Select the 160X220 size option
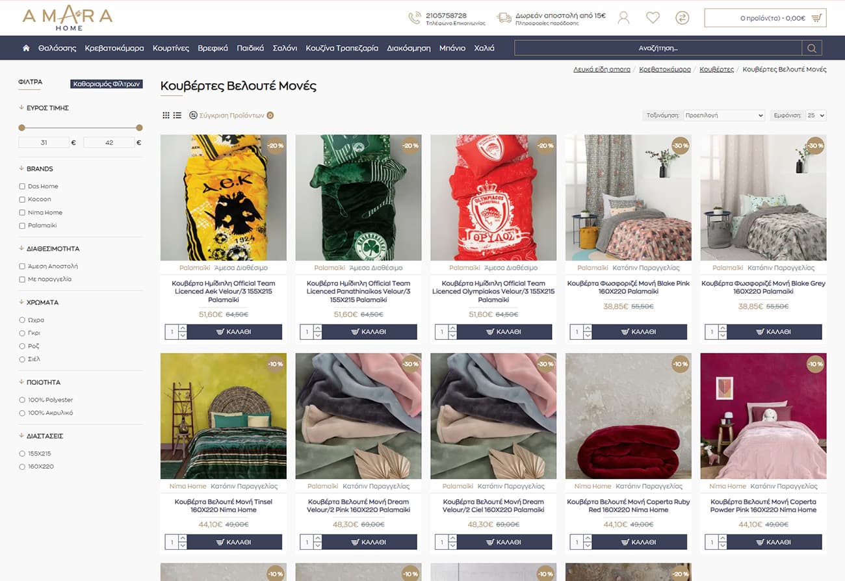 (22, 467)
